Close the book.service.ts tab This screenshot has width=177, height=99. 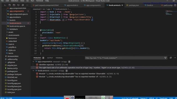click(122, 5)
